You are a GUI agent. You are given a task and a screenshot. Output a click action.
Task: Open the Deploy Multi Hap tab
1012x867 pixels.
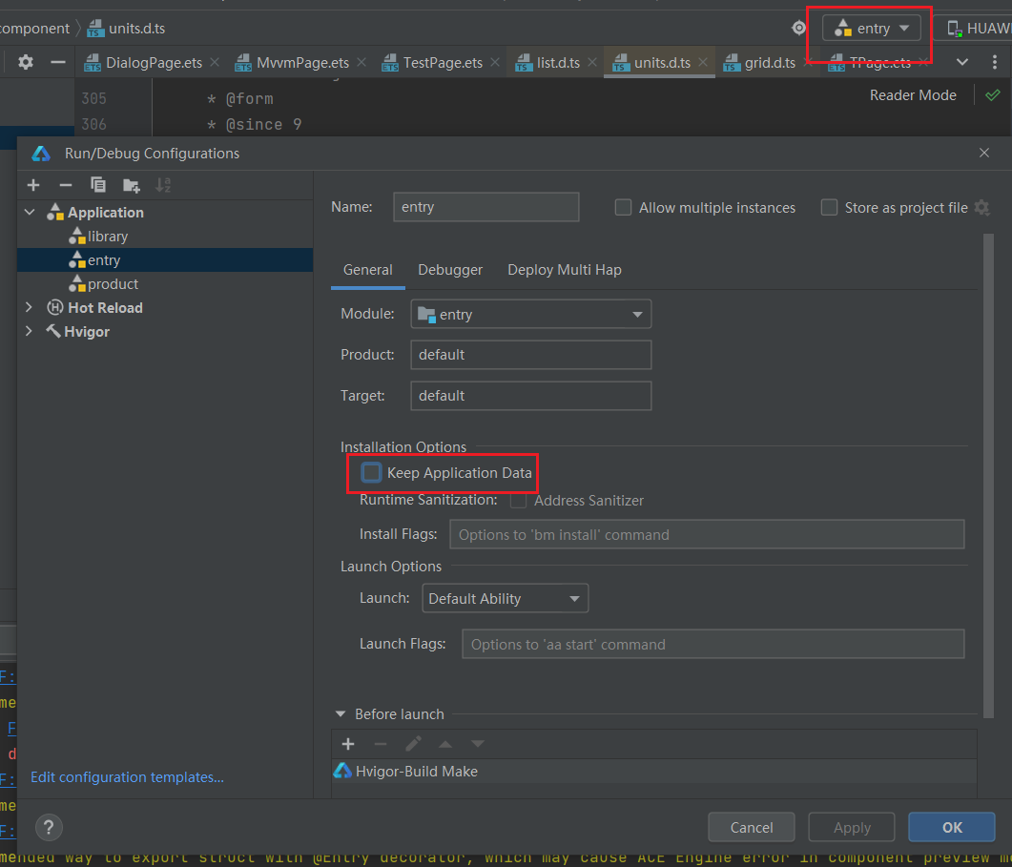coord(565,270)
